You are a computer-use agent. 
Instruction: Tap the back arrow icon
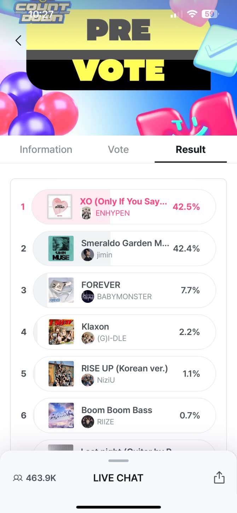coord(18,40)
